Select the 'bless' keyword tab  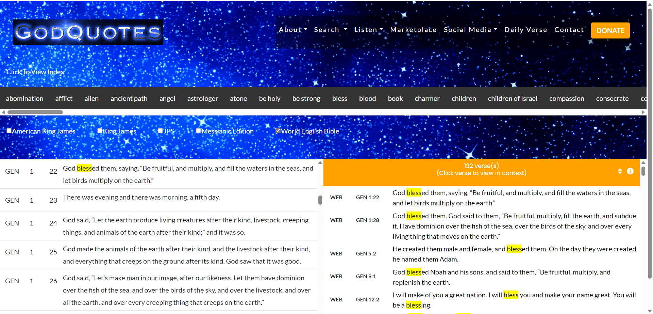[x=339, y=98]
